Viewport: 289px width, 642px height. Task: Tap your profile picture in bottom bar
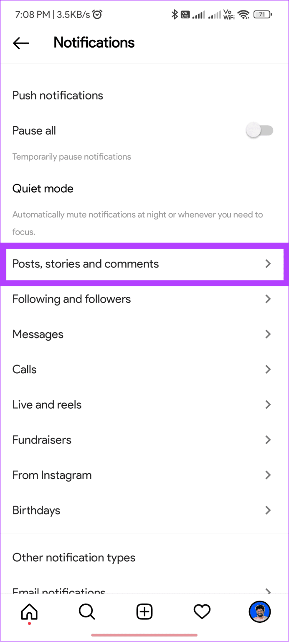(259, 611)
